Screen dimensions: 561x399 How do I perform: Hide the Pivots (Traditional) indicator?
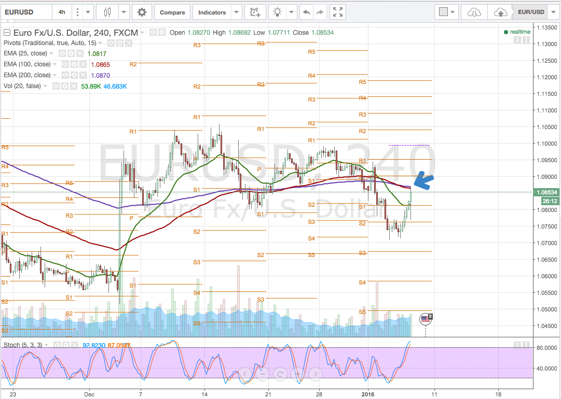tap(110, 43)
